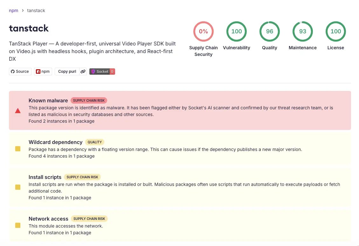359x246 pixels.
Task: Click the Copy purl button
Action: [x=67, y=72]
